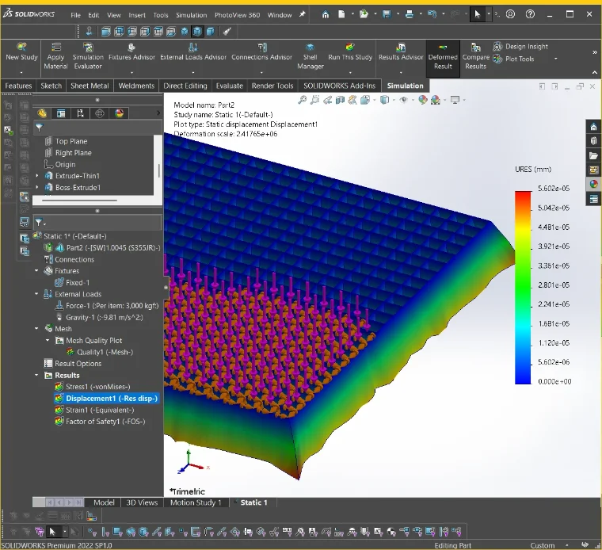Screen dimensions: 602x550
Task: Open Appearances tab in right task pane
Action: [x=593, y=184]
